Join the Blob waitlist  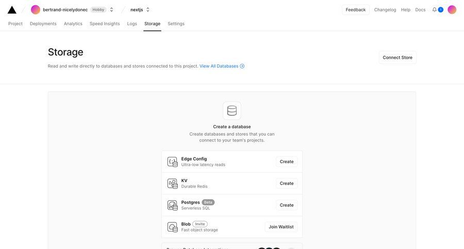(x=281, y=227)
